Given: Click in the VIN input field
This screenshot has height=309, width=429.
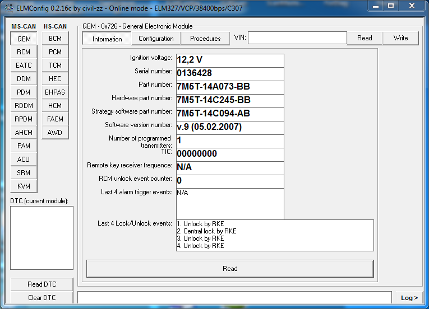Looking at the screenshot, I should (x=297, y=38).
